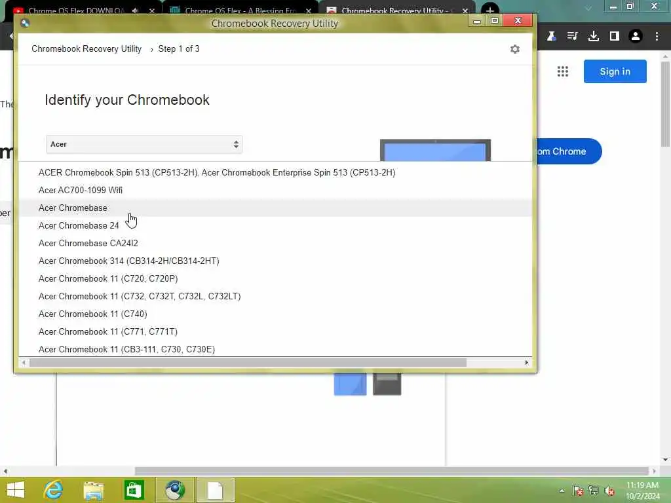
Task: Mute the audio-playing tab speaker icon
Action: (x=136, y=10)
